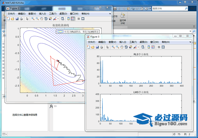198x138 pixels.
Task: Click the search magnifier in documentation box
Action: pos(186,9)
